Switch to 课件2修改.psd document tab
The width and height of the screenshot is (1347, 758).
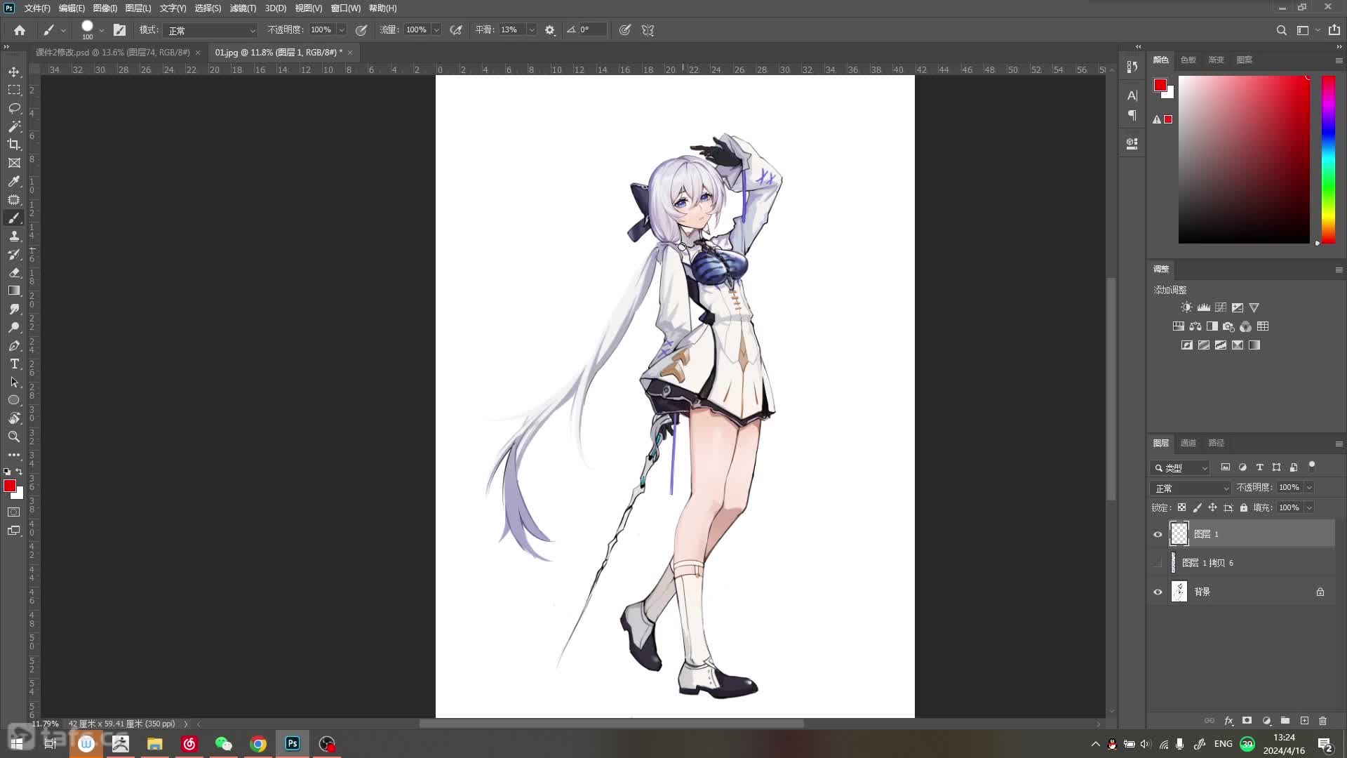[x=113, y=53]
